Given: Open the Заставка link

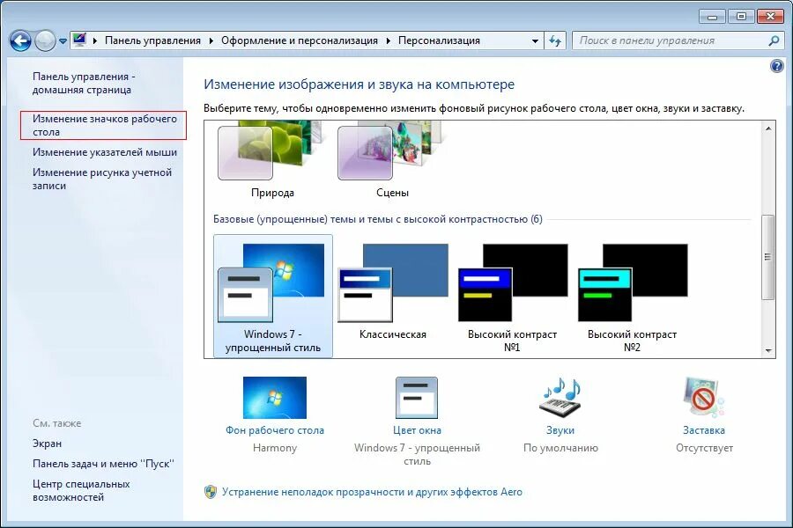Looking at the screenshot, I should [x=704, y=430].
